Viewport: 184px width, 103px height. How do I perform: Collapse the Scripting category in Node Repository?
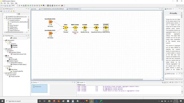click(4, 66)
